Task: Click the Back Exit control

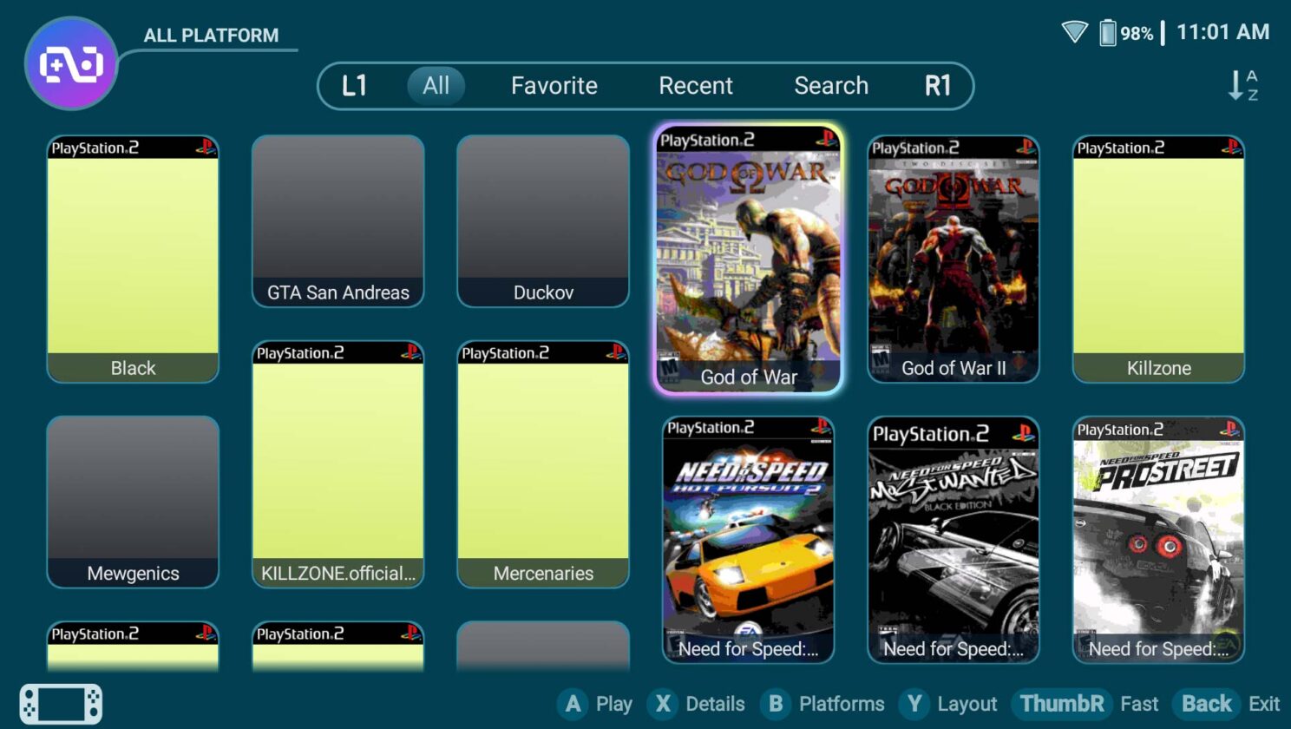Action: pos(1206,704)
